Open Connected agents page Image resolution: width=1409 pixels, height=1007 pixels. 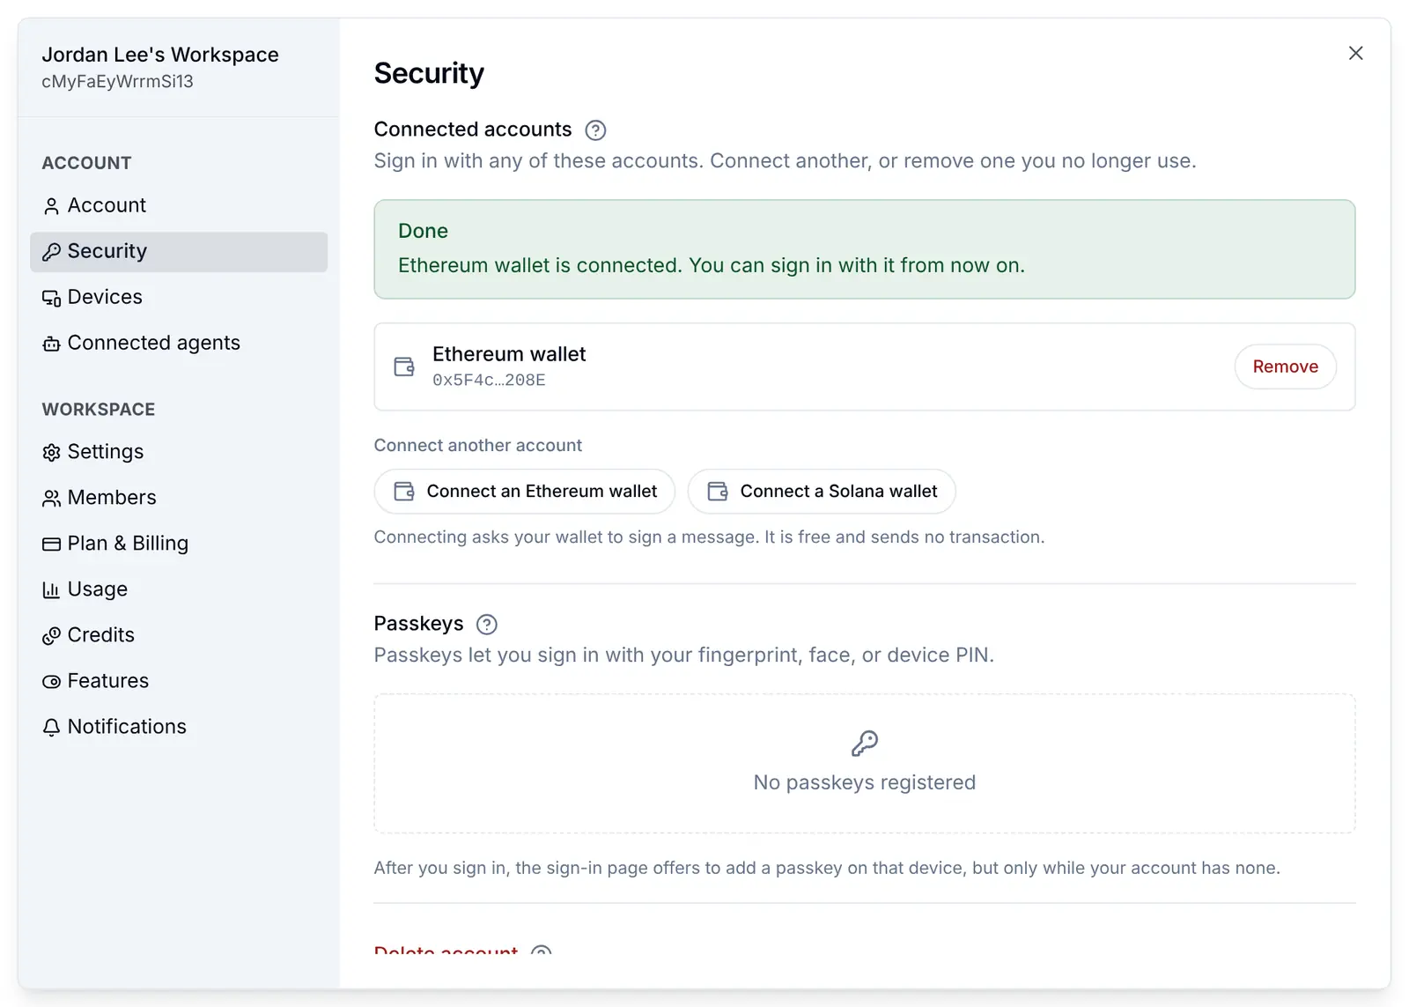point(179,343)
